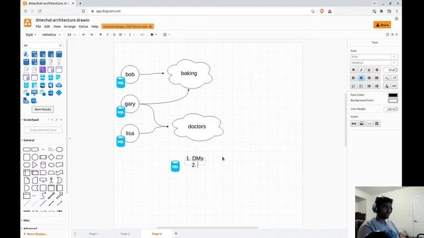The image size is (424, 238).
Task: Click the SQL database icon beside bob
Action: pyautogui.click(x=121, y=82)
